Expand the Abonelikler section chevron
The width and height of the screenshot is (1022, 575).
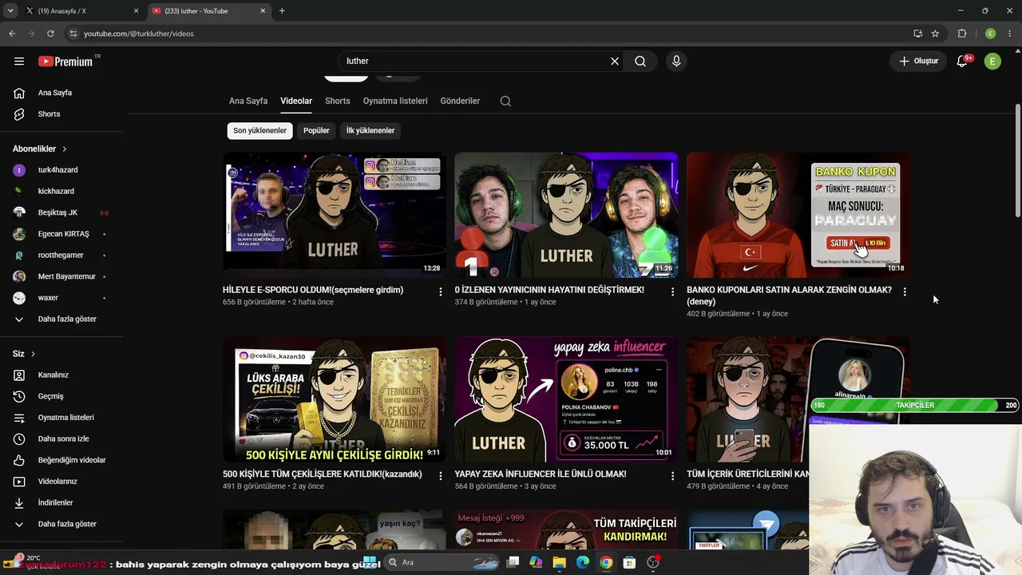coord(65,149)
